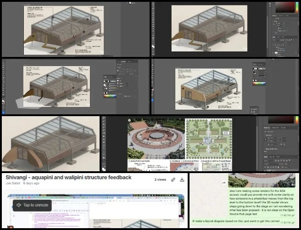Click the '6 days ago' timestamp

click(x=31, y=183)
